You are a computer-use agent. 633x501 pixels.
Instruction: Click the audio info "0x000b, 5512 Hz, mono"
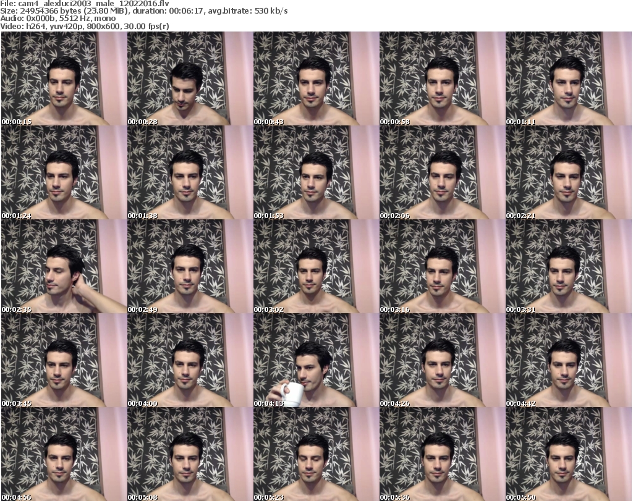[71, 19]
